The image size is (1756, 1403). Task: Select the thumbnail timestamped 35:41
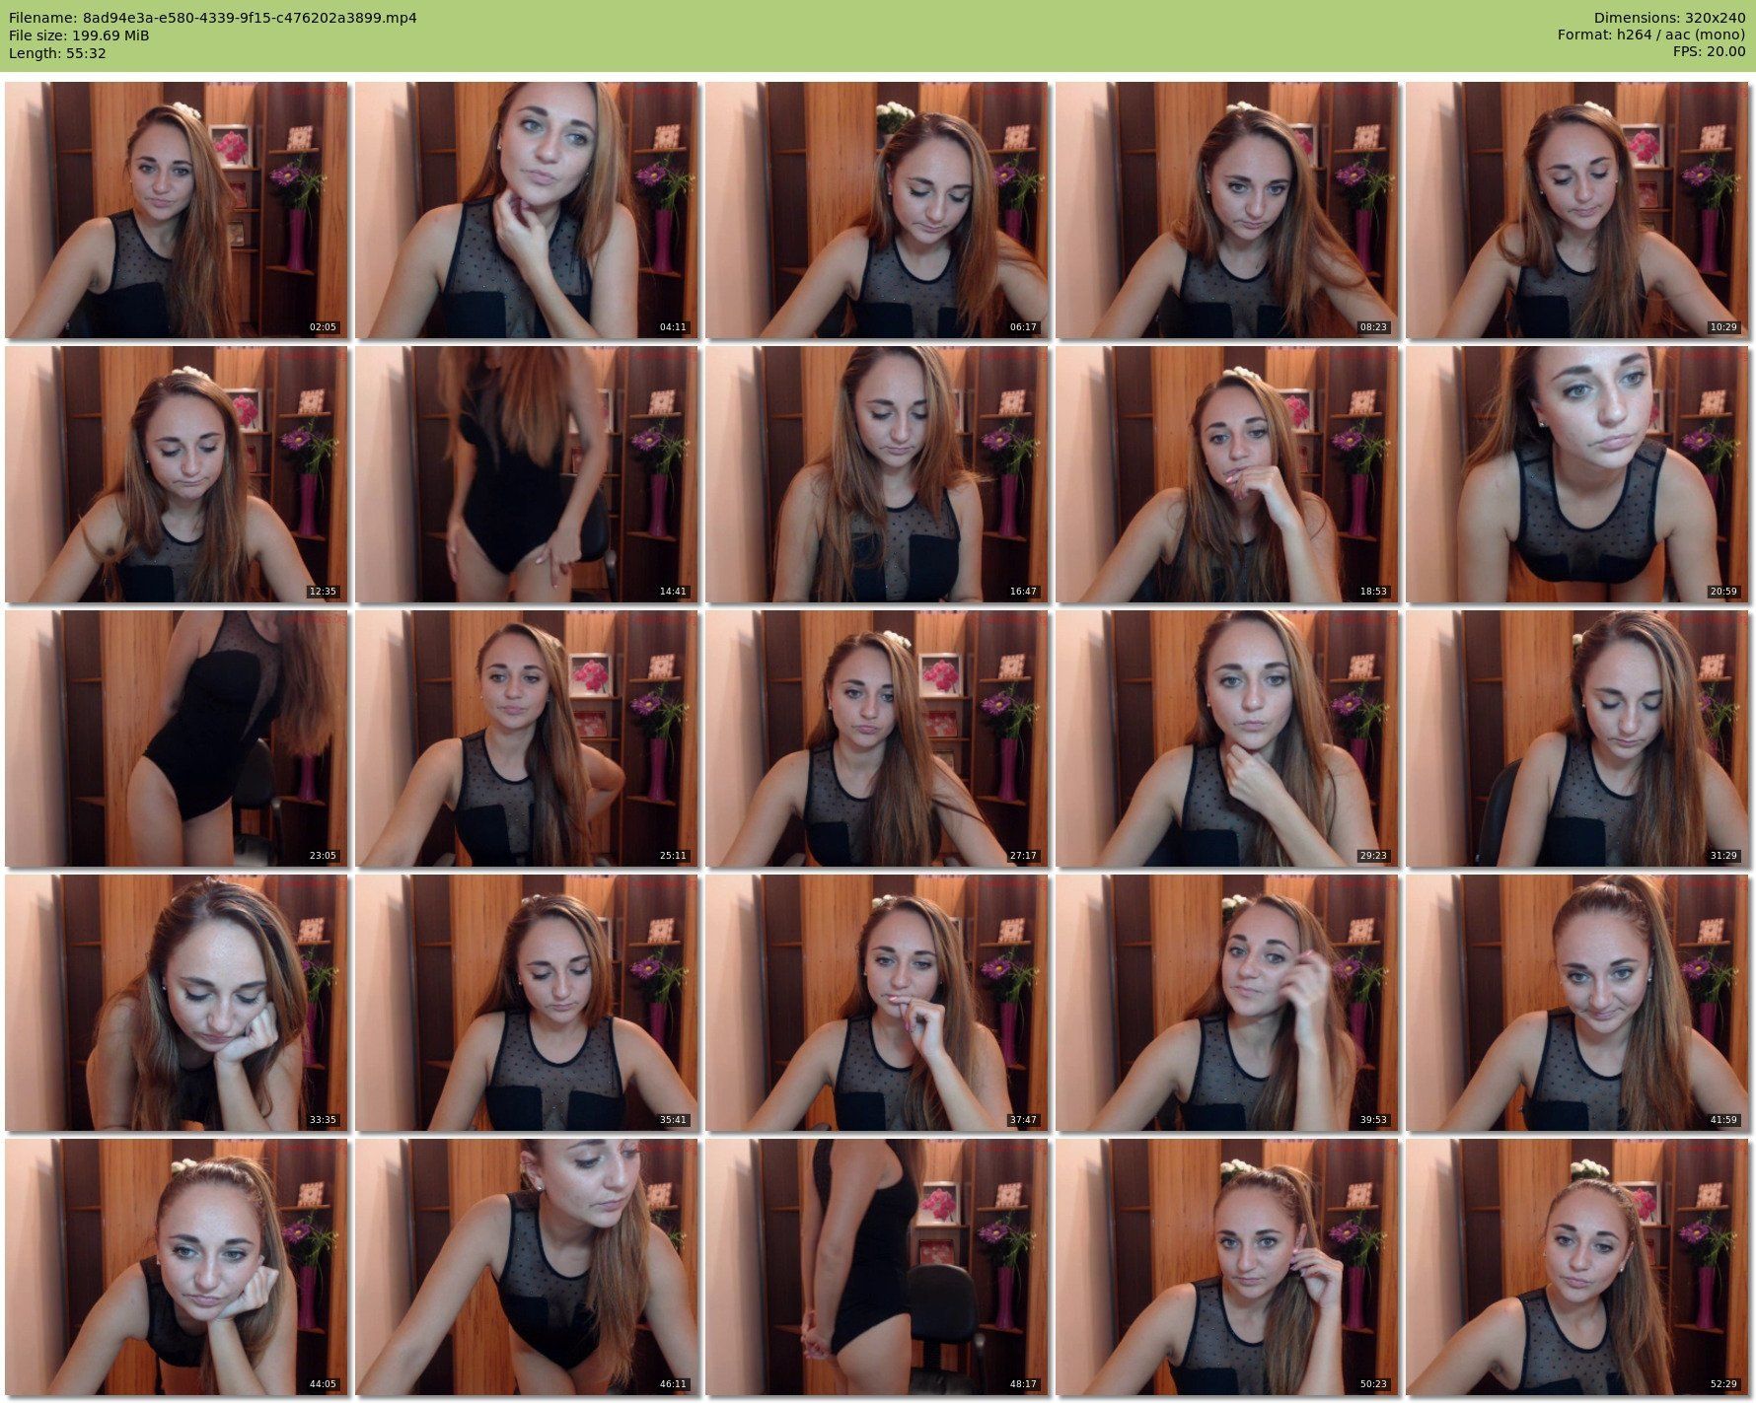coord(526,1003)
